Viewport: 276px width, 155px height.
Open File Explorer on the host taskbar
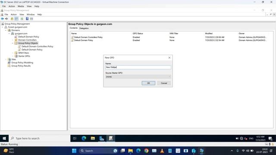[130, 151]
